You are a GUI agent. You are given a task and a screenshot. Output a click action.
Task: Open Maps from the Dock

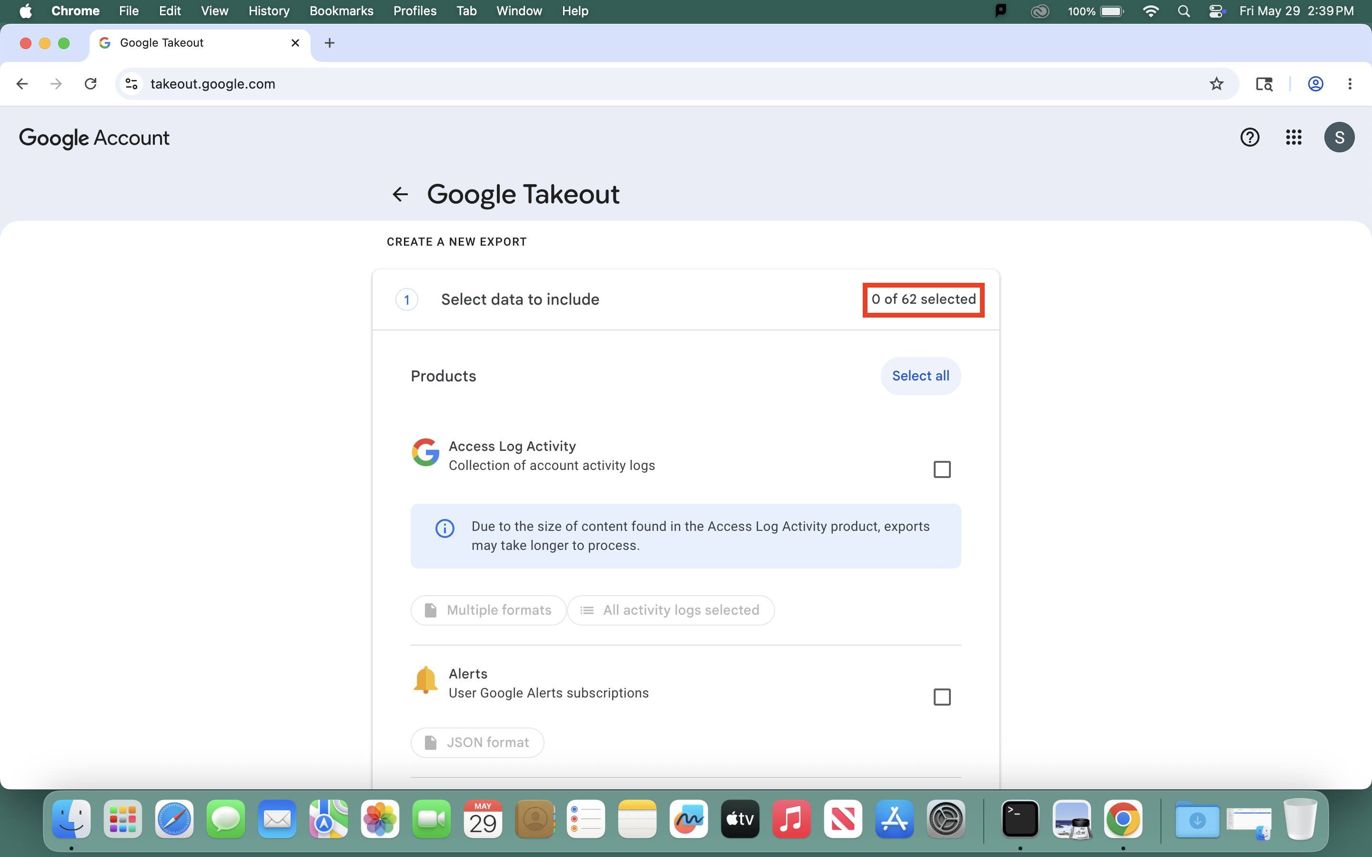329,819
